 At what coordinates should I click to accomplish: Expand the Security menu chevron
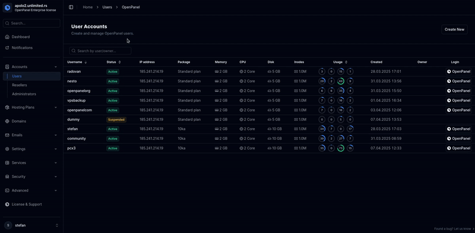coord(56,177)
